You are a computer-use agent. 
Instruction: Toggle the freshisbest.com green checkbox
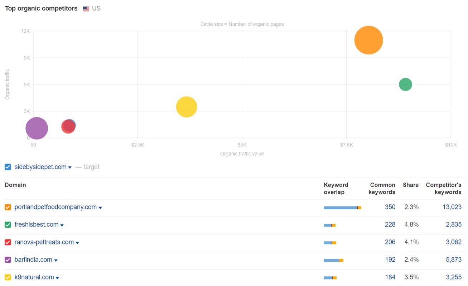click(x=8, y=225)
